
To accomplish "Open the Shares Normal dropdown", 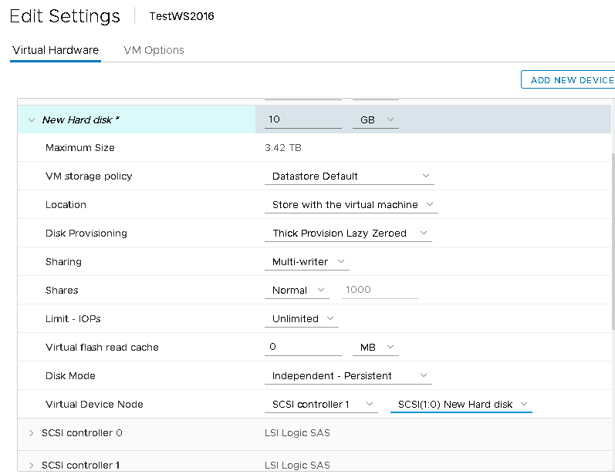I will (296, 291).
